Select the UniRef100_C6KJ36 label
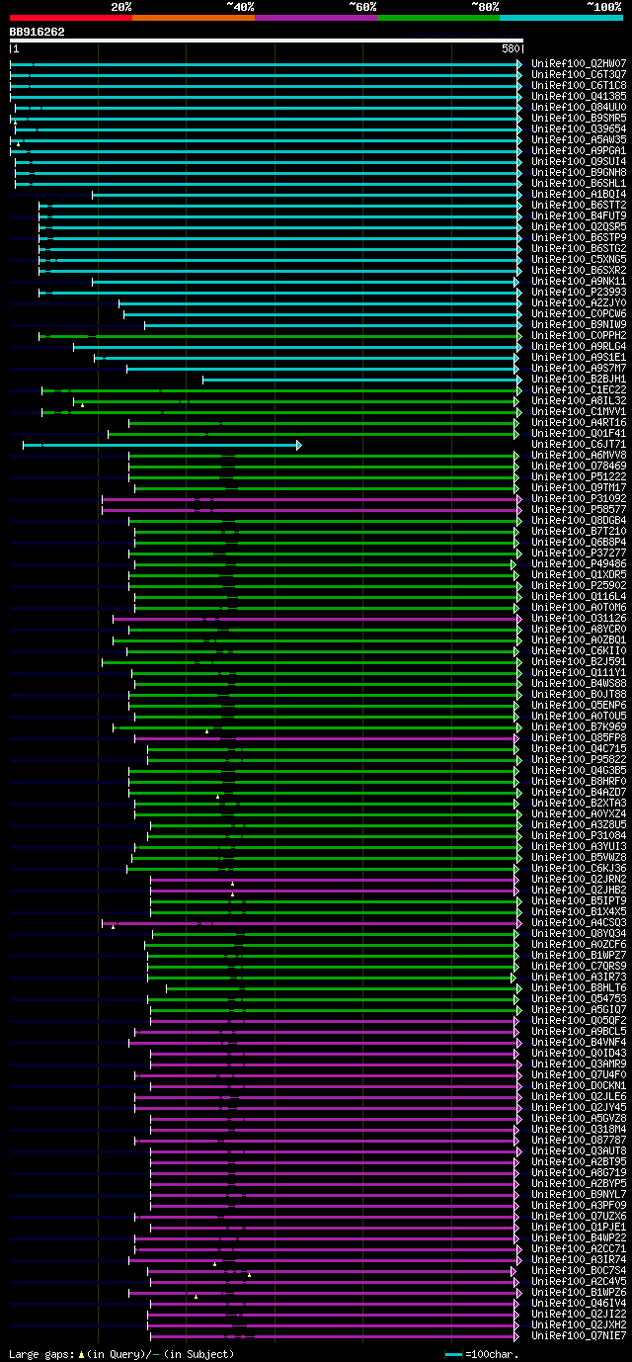The width and height of the screenshot is (632, 1362). (579, 868)
